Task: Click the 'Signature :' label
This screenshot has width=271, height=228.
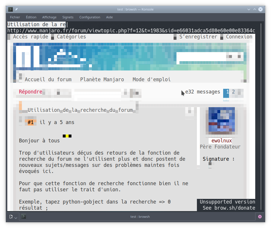Action: 218,159
